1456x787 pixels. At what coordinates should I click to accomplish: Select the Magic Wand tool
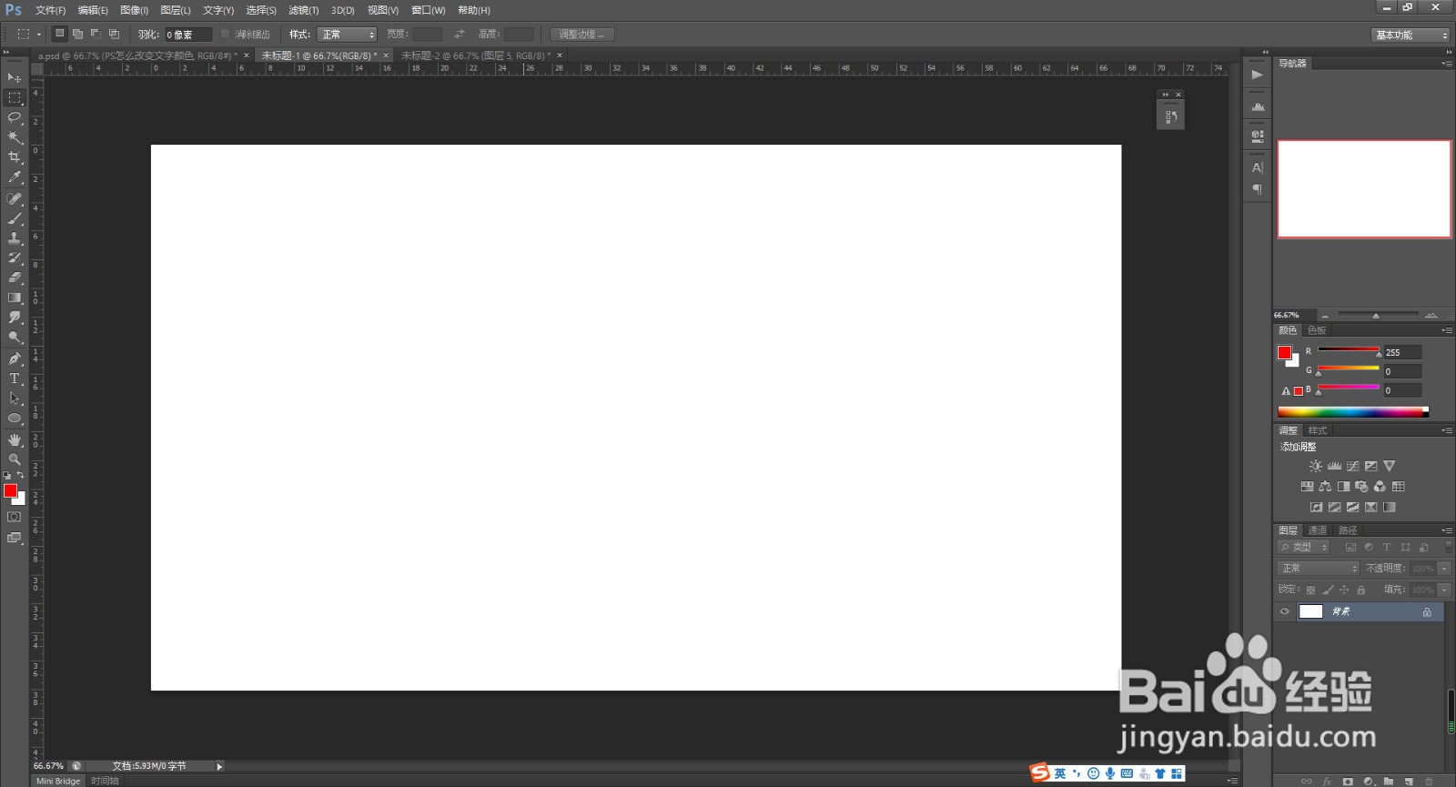click(x=15, y=137)
